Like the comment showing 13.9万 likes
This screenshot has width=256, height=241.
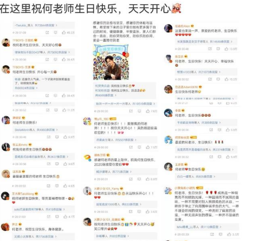coord(226,49)
